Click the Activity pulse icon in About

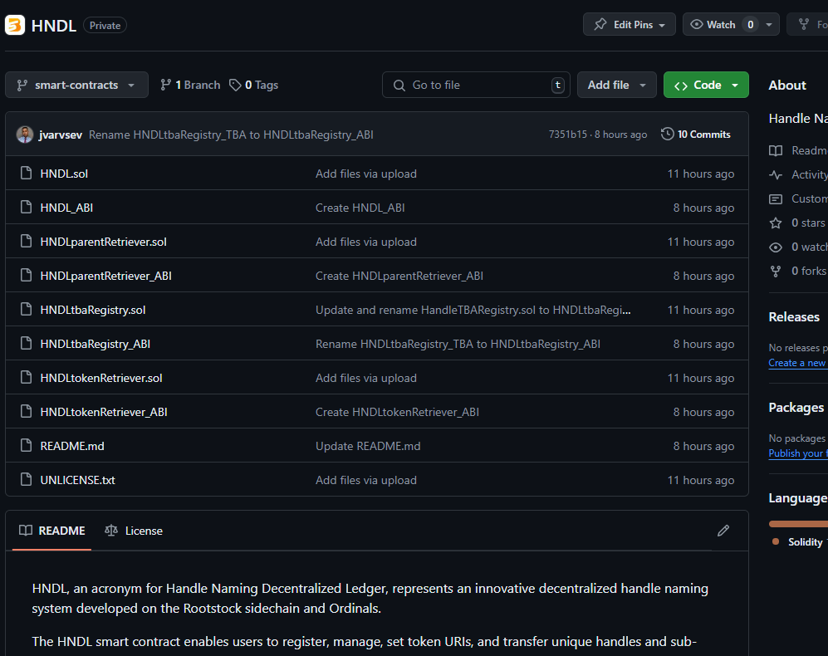coord(776,175)
